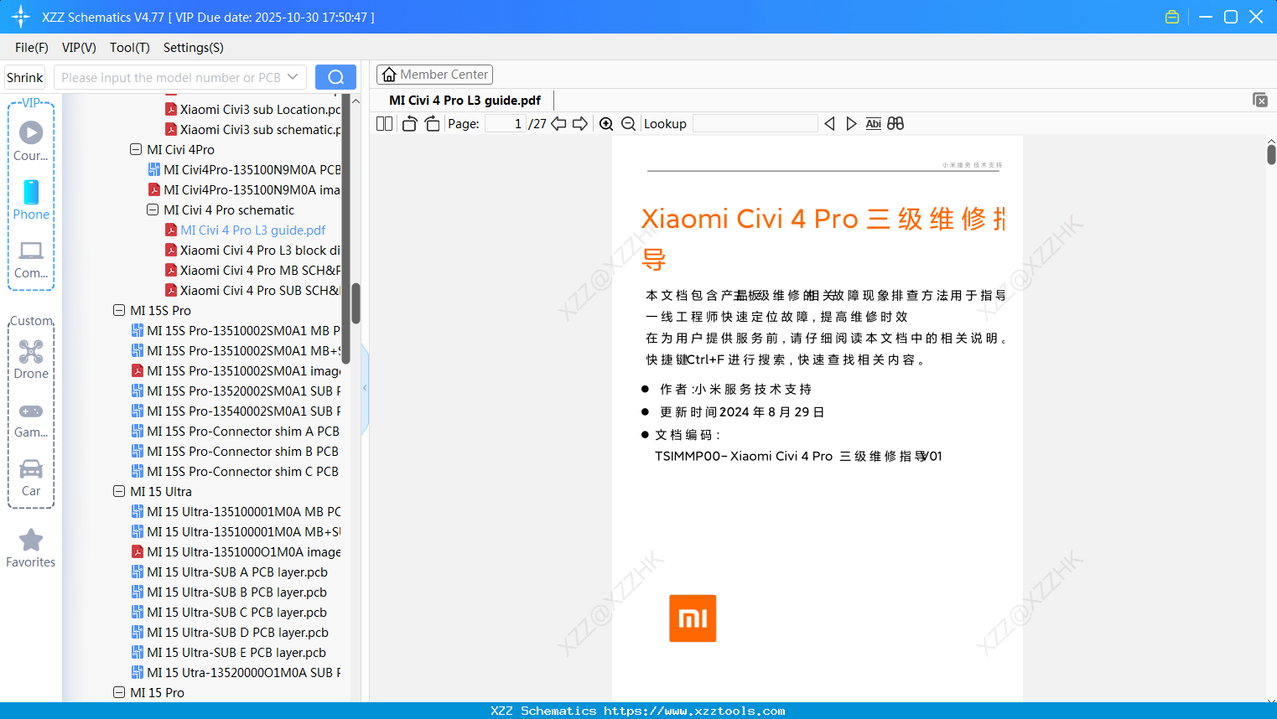Switch to the Member Center tab
The height and width of the screenshot is (719, 1277).
tap(434, 74)
